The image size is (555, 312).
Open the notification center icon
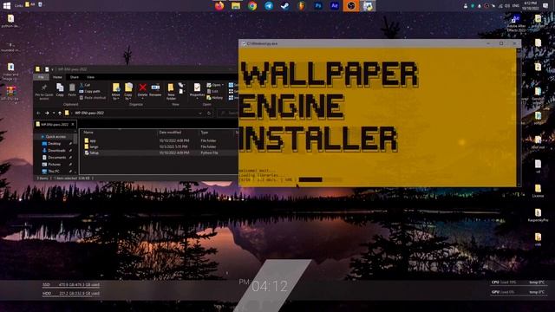545,6
